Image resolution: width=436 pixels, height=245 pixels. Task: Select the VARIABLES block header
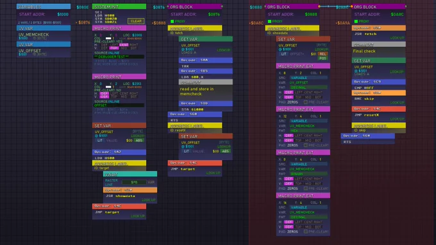click(44, 6)
